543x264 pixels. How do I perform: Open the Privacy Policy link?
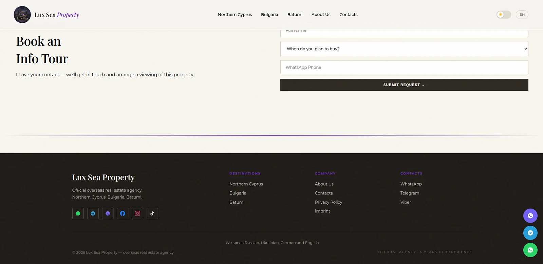[x=329, y=202]
